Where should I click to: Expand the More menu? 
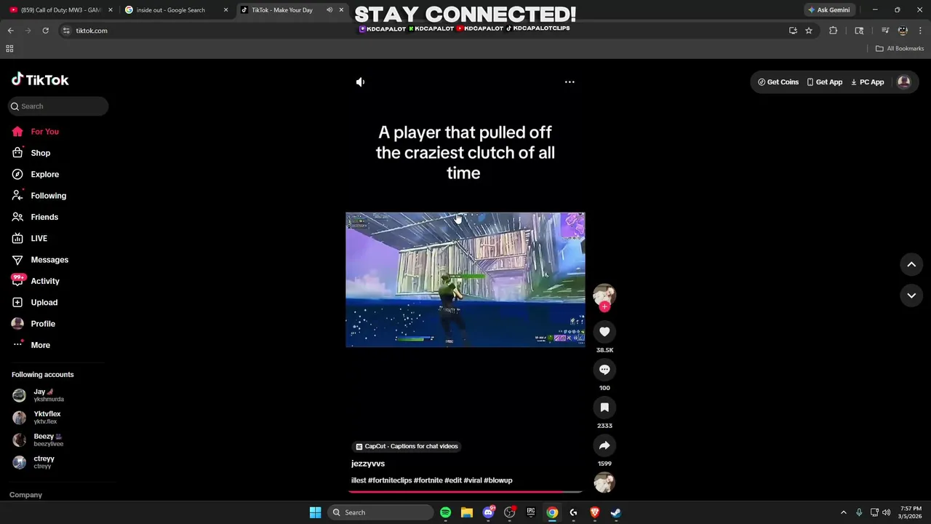(41, 345)
